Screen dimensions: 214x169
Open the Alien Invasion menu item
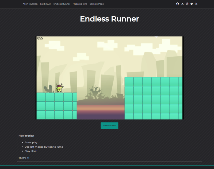tap(30, 4)
